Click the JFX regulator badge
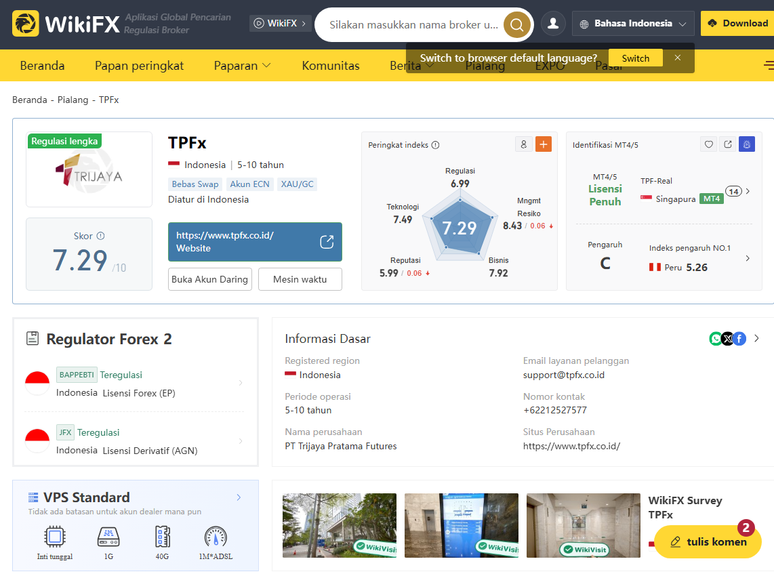This screenshot has width=774, height=576. pyautogui.click(x=65, y=432)
